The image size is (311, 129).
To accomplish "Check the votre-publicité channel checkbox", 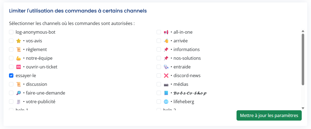I will point(11,102).
